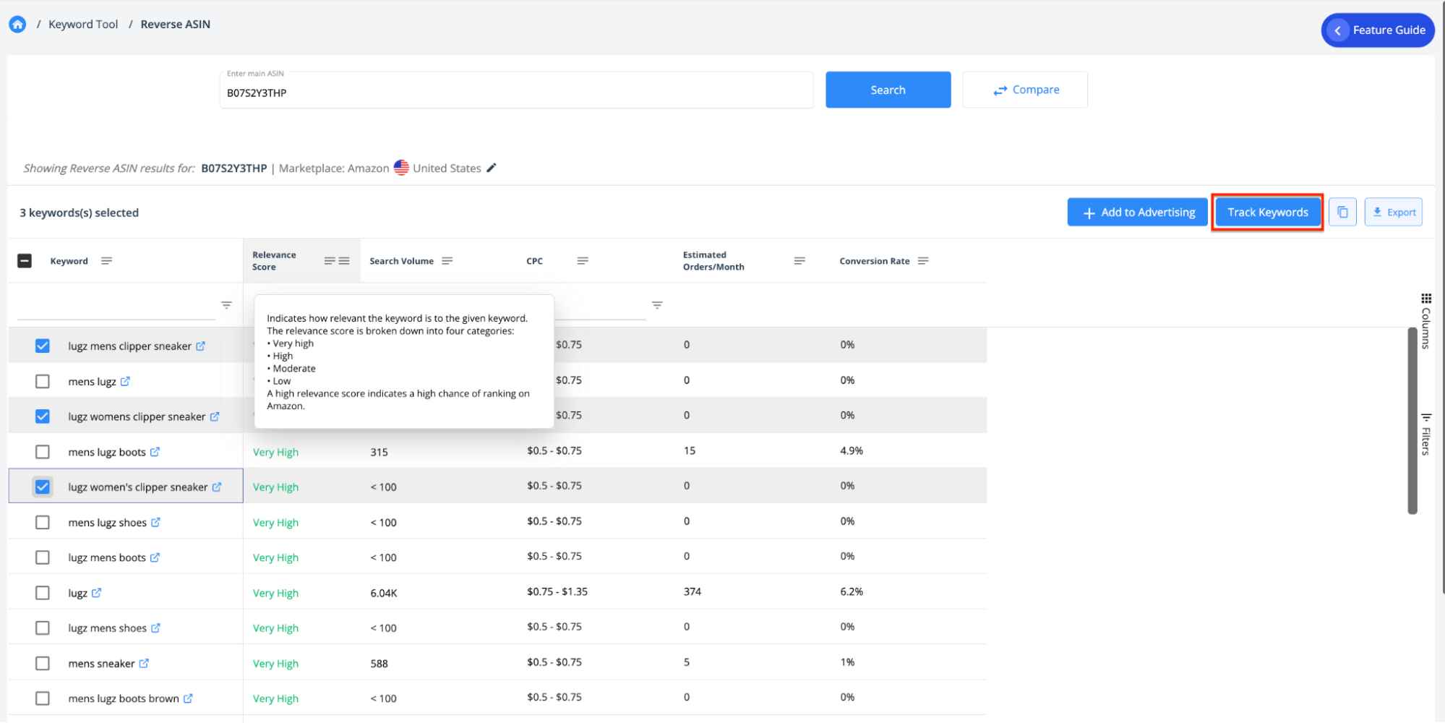Open Search Volume column menu icon
The image size is (1445, 723).
click(x=447, y=261)
